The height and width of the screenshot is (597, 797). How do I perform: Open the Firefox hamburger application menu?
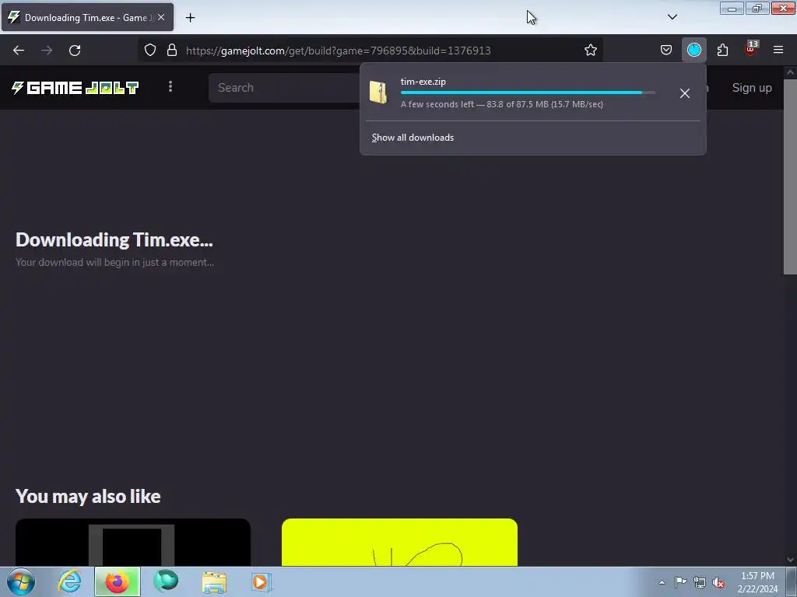click(x=778, y=50)
